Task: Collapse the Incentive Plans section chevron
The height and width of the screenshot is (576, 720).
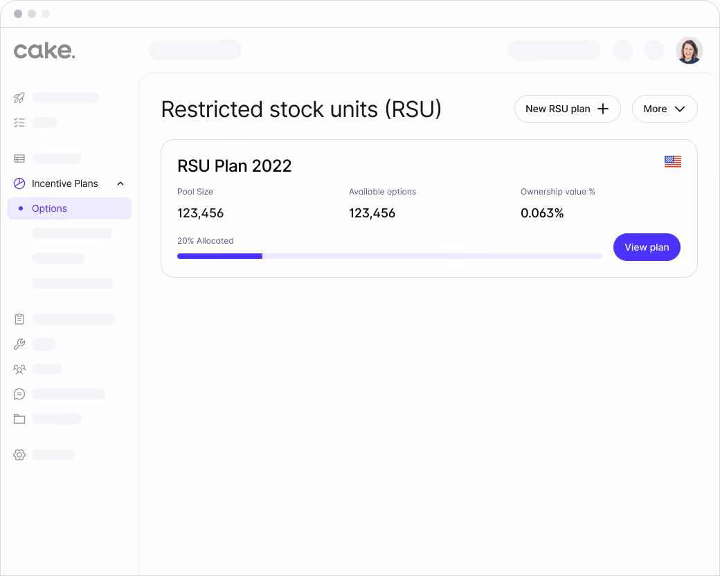Action: 120,183
